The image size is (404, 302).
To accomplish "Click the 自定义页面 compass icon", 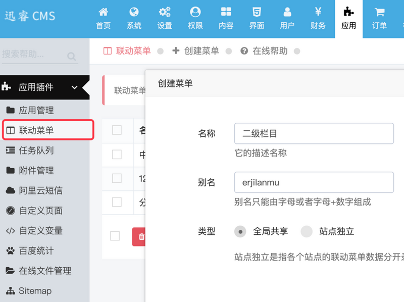I will click(10, 211).
